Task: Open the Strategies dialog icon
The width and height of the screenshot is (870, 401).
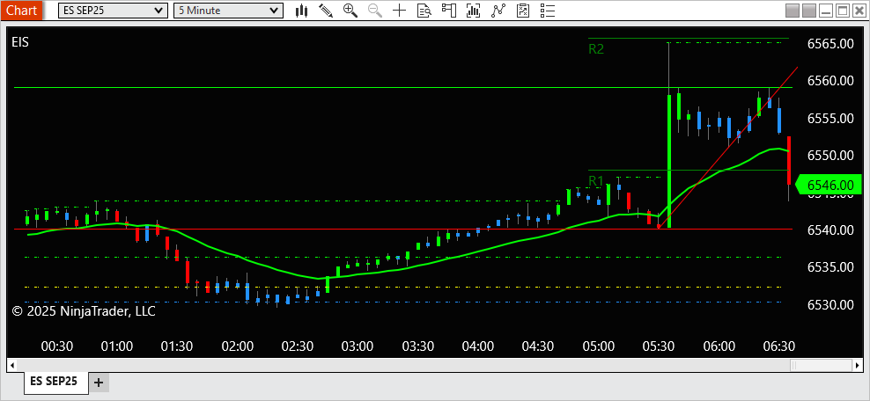Action: coord(523,10)
